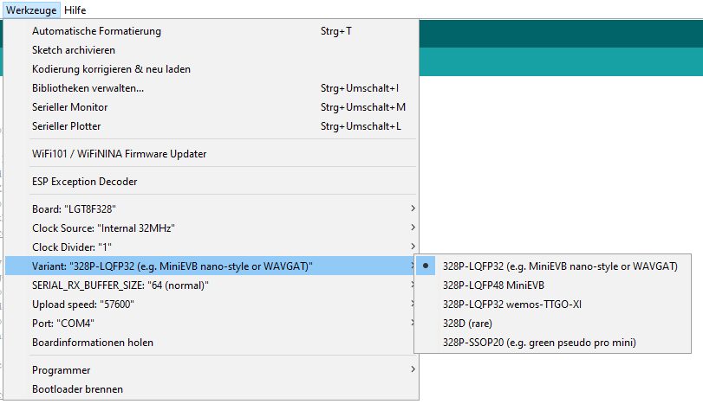Launch Serieller Plotter
The height and width of the screenshot is (404, 703).
pos(212,126)
